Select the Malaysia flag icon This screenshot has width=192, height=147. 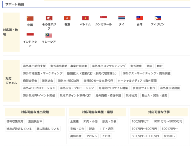pos(49,35)
